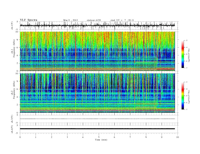Click the ch.1 waveform trace panel
This screenshot has width=200, height=154.
point(99,25)
